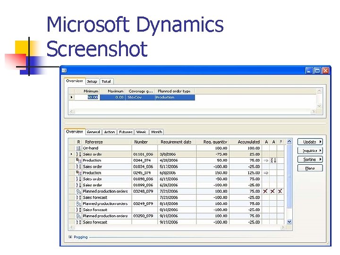Click the Std-Cov coverage group cell

[140, 97]
